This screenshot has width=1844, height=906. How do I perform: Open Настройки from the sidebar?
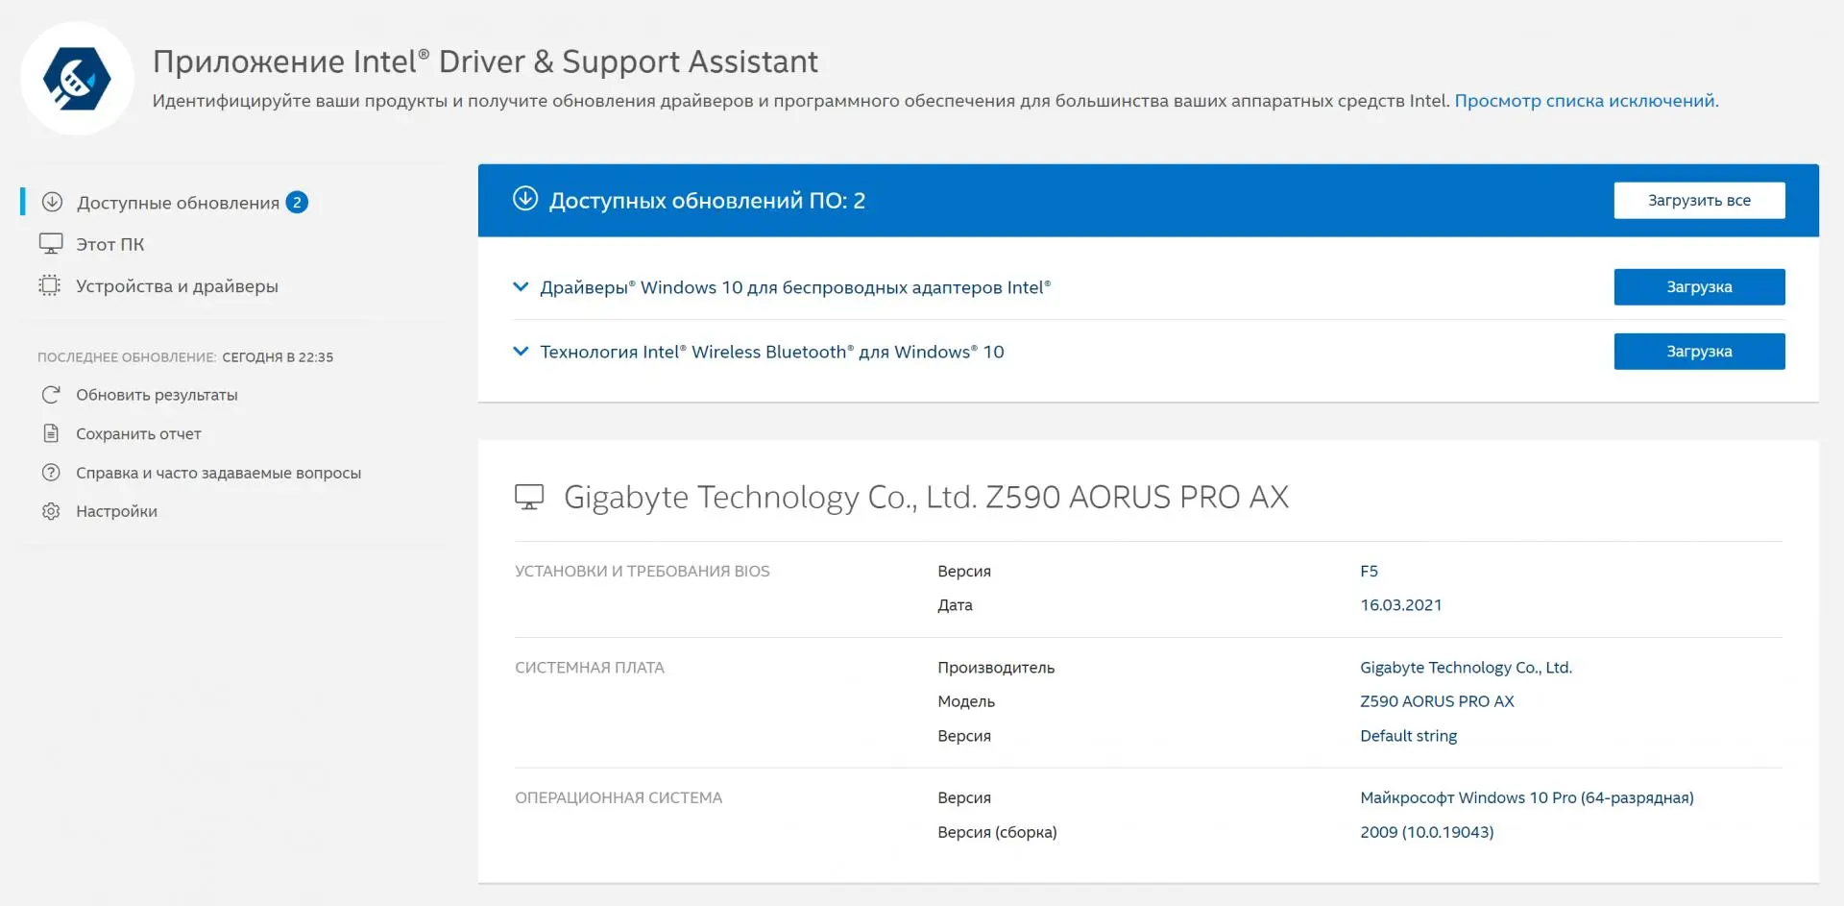(x=117, y=511)
